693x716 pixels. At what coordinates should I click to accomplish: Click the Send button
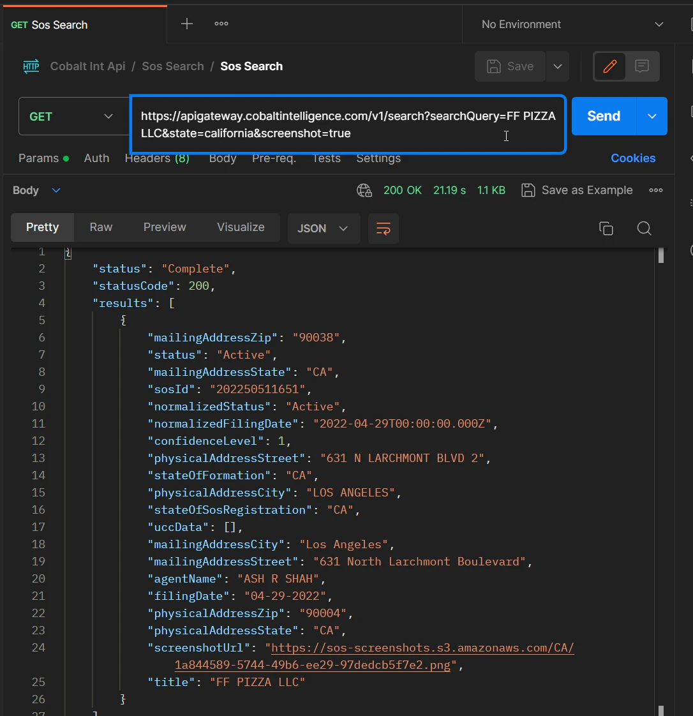[602, 116]
